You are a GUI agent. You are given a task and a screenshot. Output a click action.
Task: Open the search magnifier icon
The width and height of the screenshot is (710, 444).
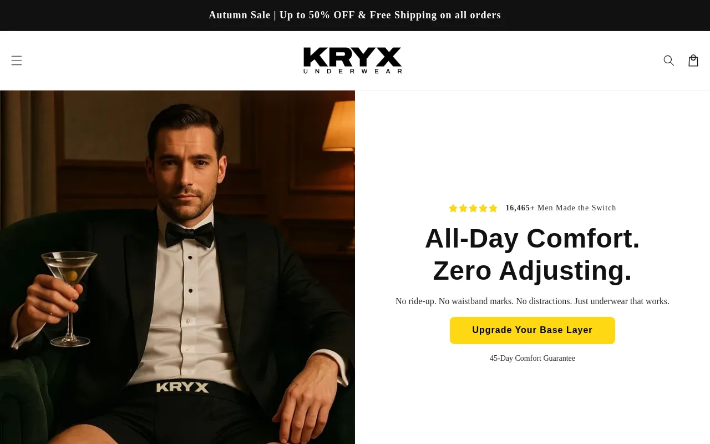point(669,60)
